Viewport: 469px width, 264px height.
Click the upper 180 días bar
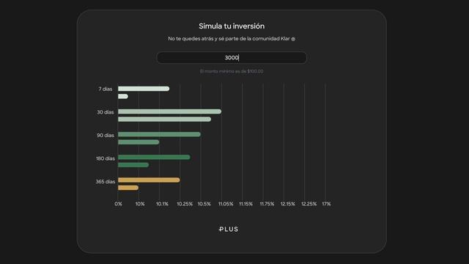click(x=154, y=157)
